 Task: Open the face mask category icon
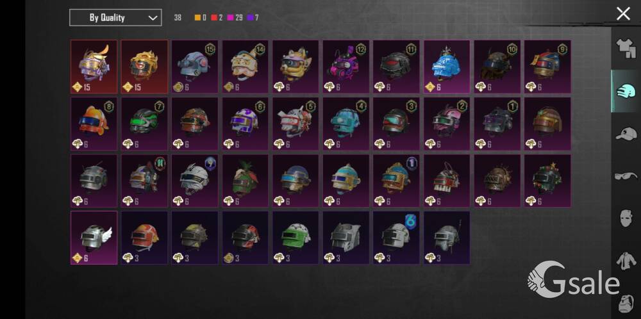pyautogui.click(x=626, y=218)
